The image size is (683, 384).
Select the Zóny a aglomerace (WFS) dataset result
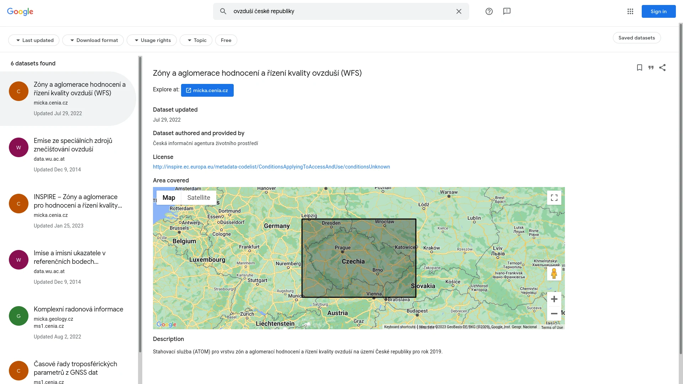(68, 99)
